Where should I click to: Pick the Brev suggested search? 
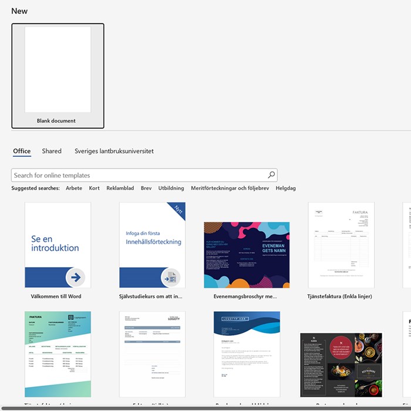(x=146, y=188)
